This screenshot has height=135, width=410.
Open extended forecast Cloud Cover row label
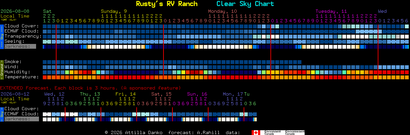22,109
